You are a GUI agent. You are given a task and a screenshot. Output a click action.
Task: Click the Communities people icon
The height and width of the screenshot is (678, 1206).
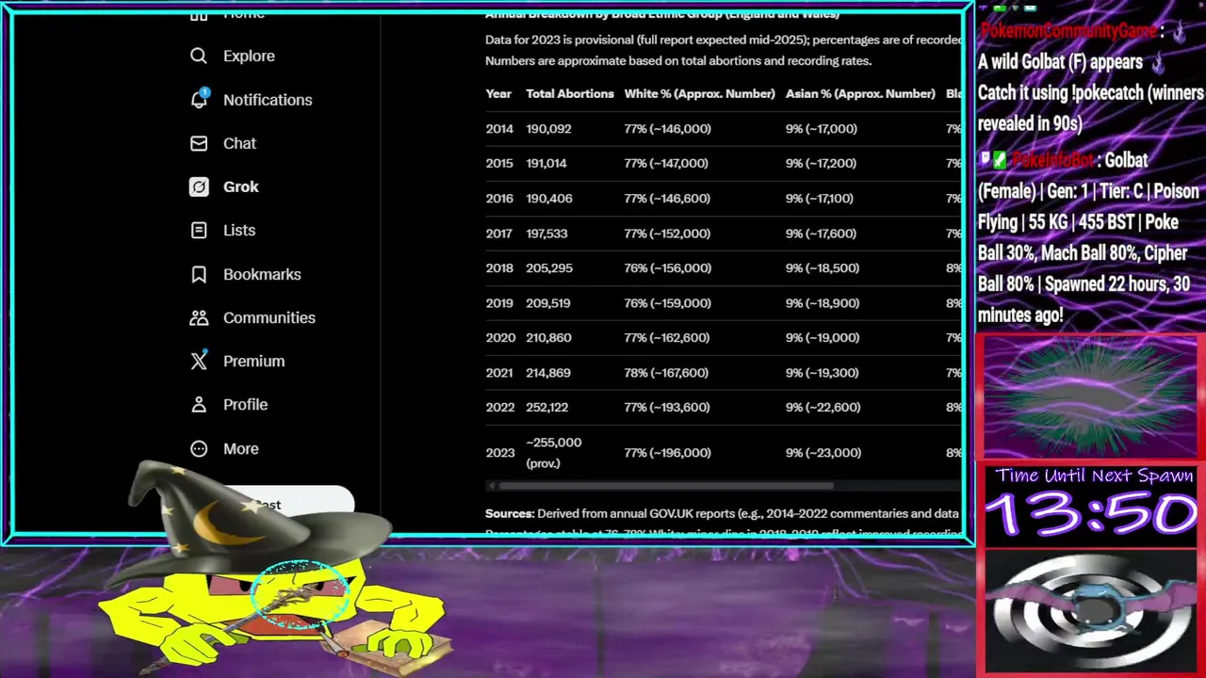pos(199,317)
